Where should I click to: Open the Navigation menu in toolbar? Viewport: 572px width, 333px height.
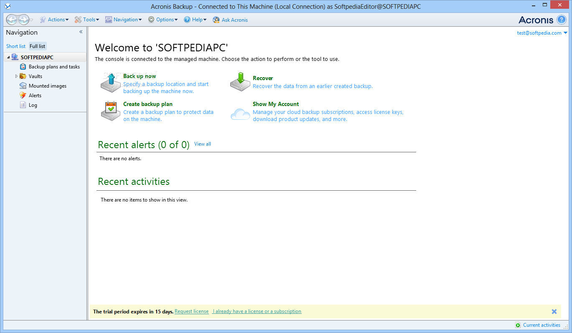[x=123, y=20]
